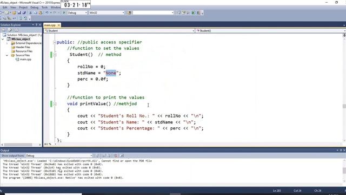Click the Solution Explorer horizontal scrollbar

click(x=18, y=145)
